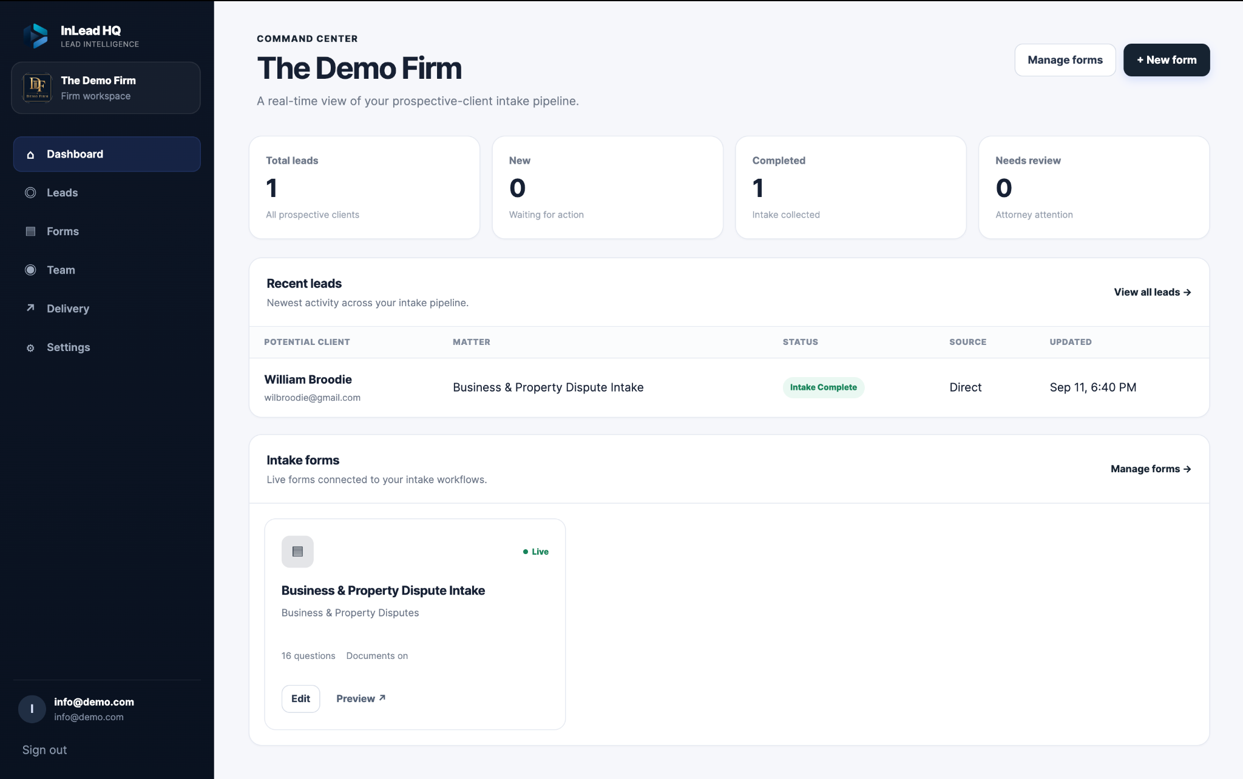The width and height of the screenshot is (1243, 779).
Task: Click the Documents on label
Action: (377, 656)
